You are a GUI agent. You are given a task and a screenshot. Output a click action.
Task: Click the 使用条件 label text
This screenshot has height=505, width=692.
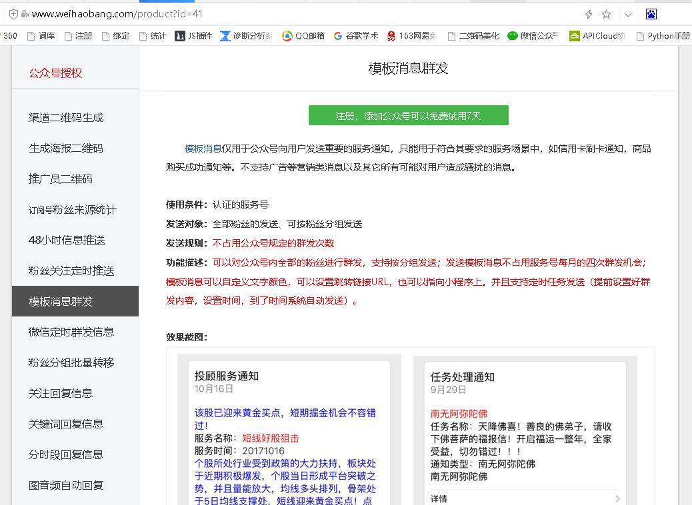(x=187, y=205)
